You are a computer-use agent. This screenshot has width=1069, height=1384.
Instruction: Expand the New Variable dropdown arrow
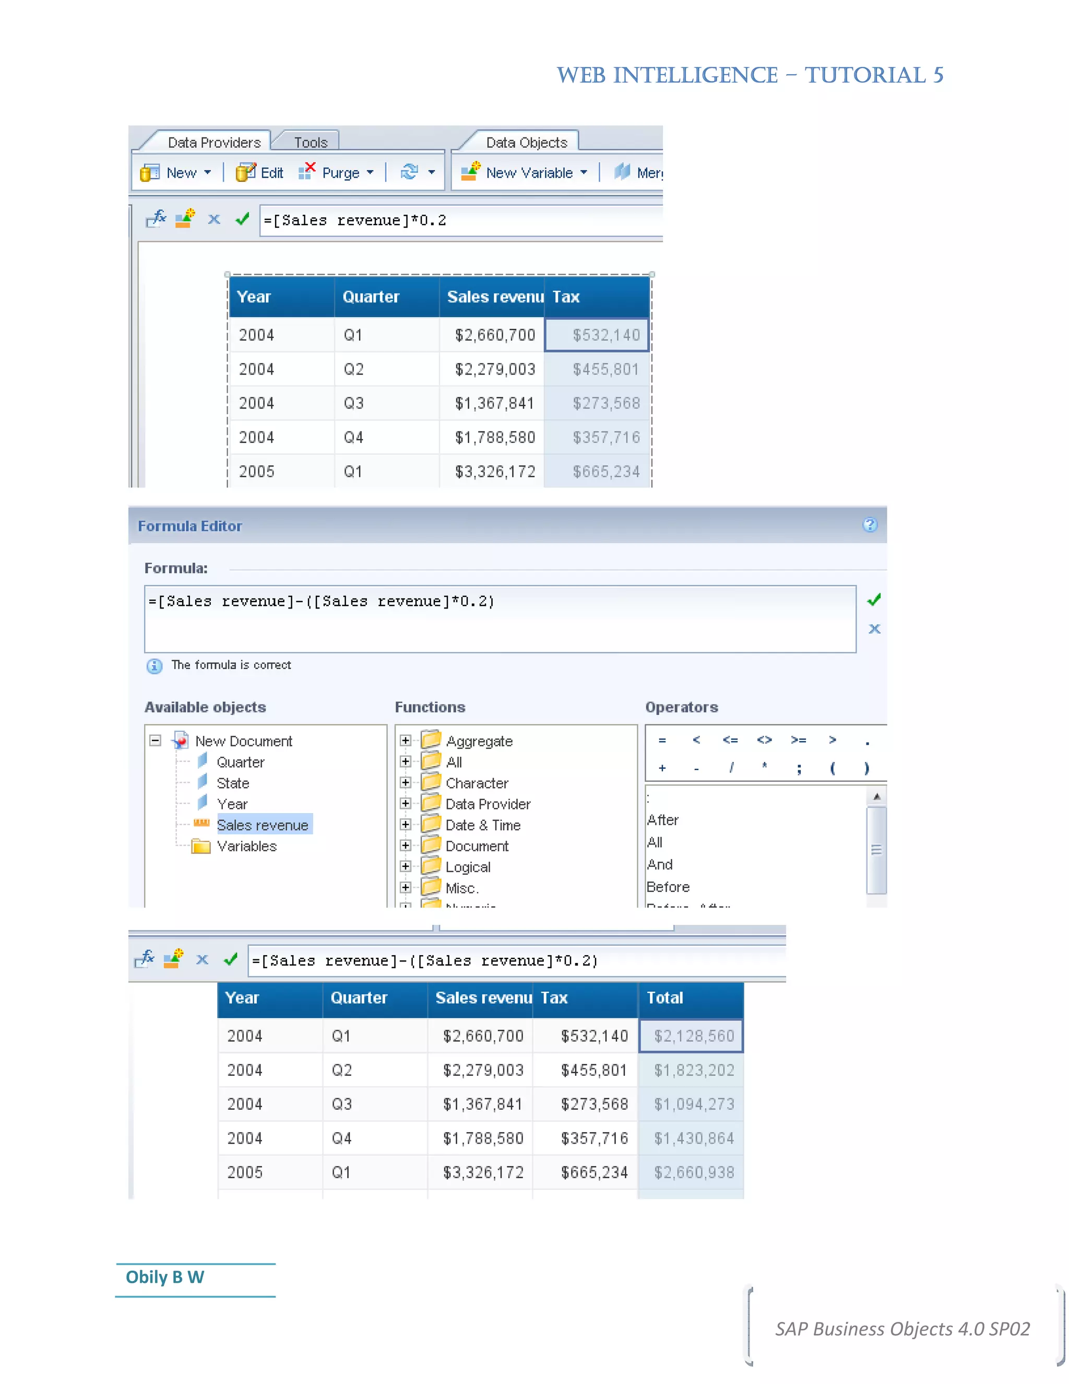pos(584,172)
